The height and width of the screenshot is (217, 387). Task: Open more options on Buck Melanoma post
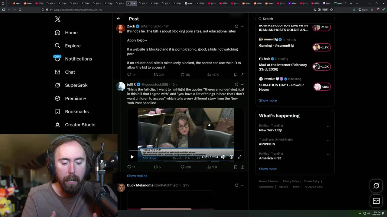pyautogui.click(x=242, y=185)
